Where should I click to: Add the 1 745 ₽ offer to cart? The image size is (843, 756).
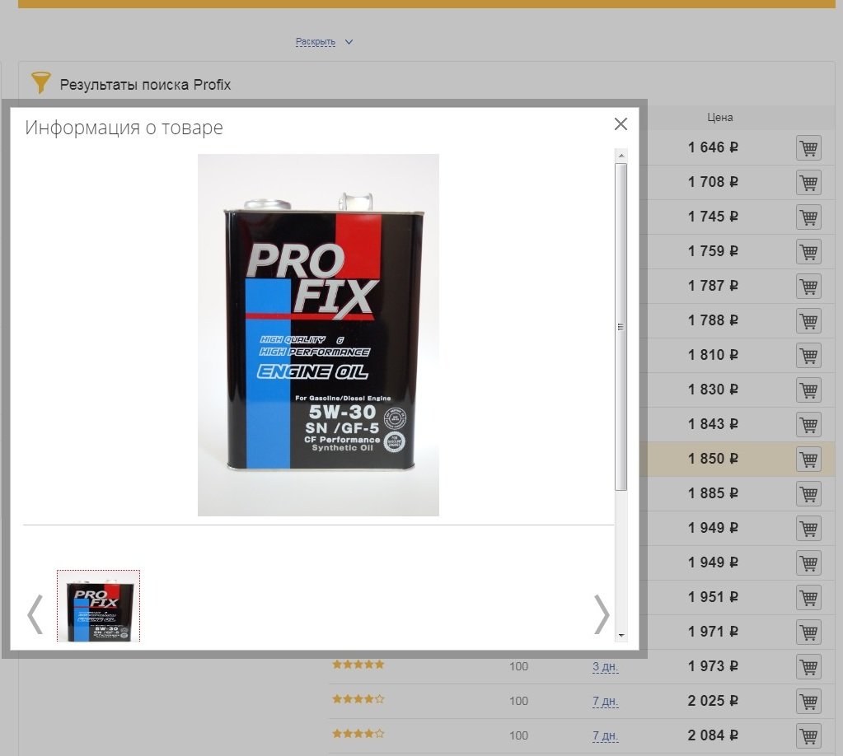click(808, 217)
